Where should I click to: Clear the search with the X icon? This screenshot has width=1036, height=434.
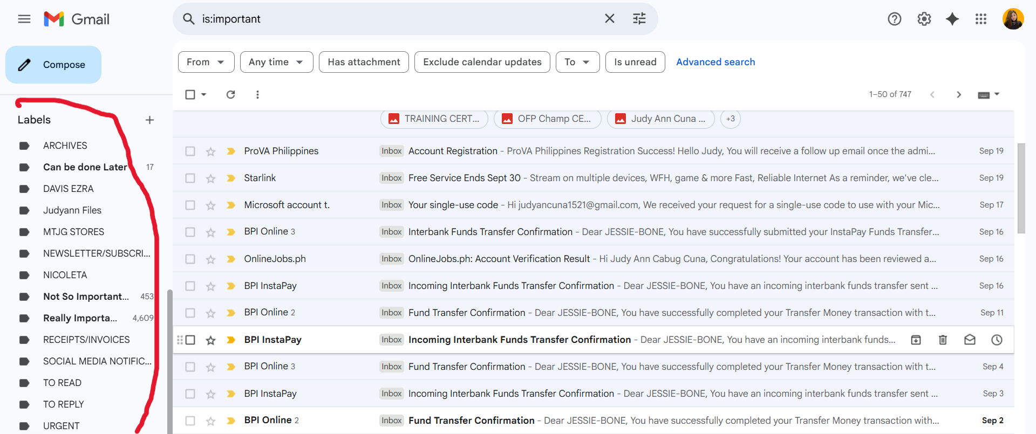pyautogui.click(x=609, y=19)
